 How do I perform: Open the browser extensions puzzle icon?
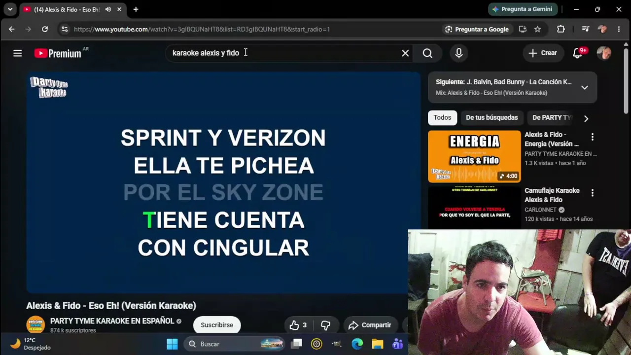(x=561, y=29)
